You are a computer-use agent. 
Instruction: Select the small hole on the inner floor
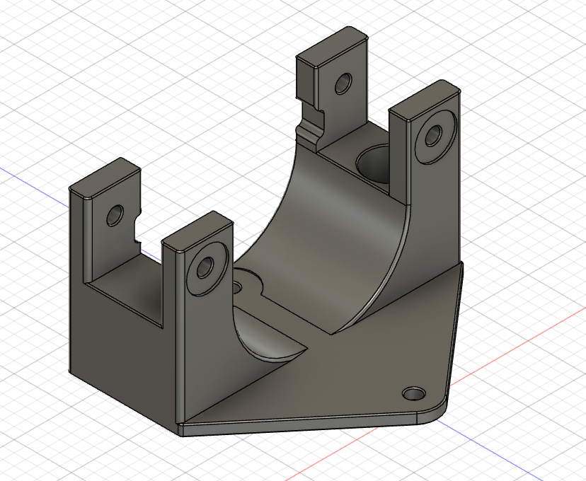pyautogui.click(x=236, y=286)
